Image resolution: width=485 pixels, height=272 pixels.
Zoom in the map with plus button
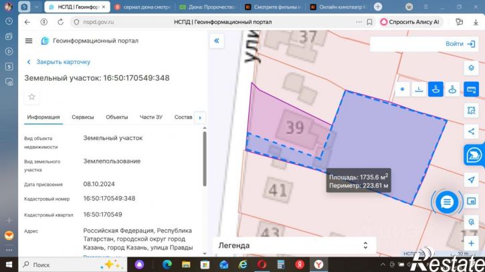pos(471,243)
